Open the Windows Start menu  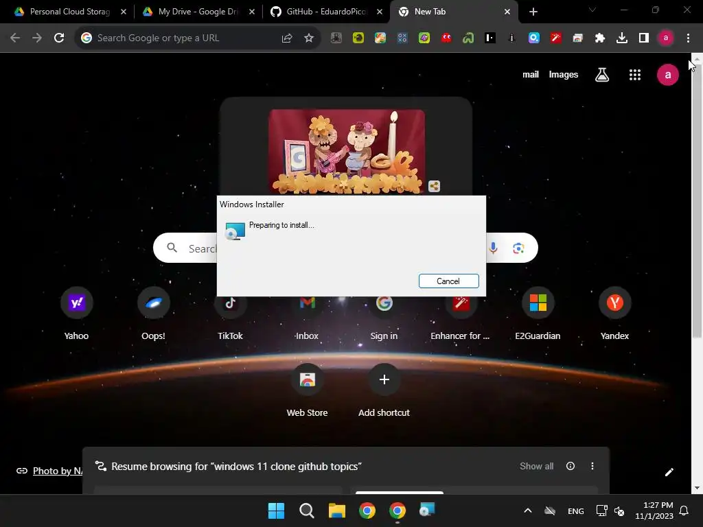pyautogui.click(x=276, y=511)
